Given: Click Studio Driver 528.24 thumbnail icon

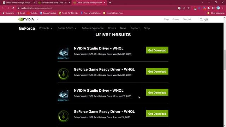Looking at the screenshot, I should [x=64, y=95].
